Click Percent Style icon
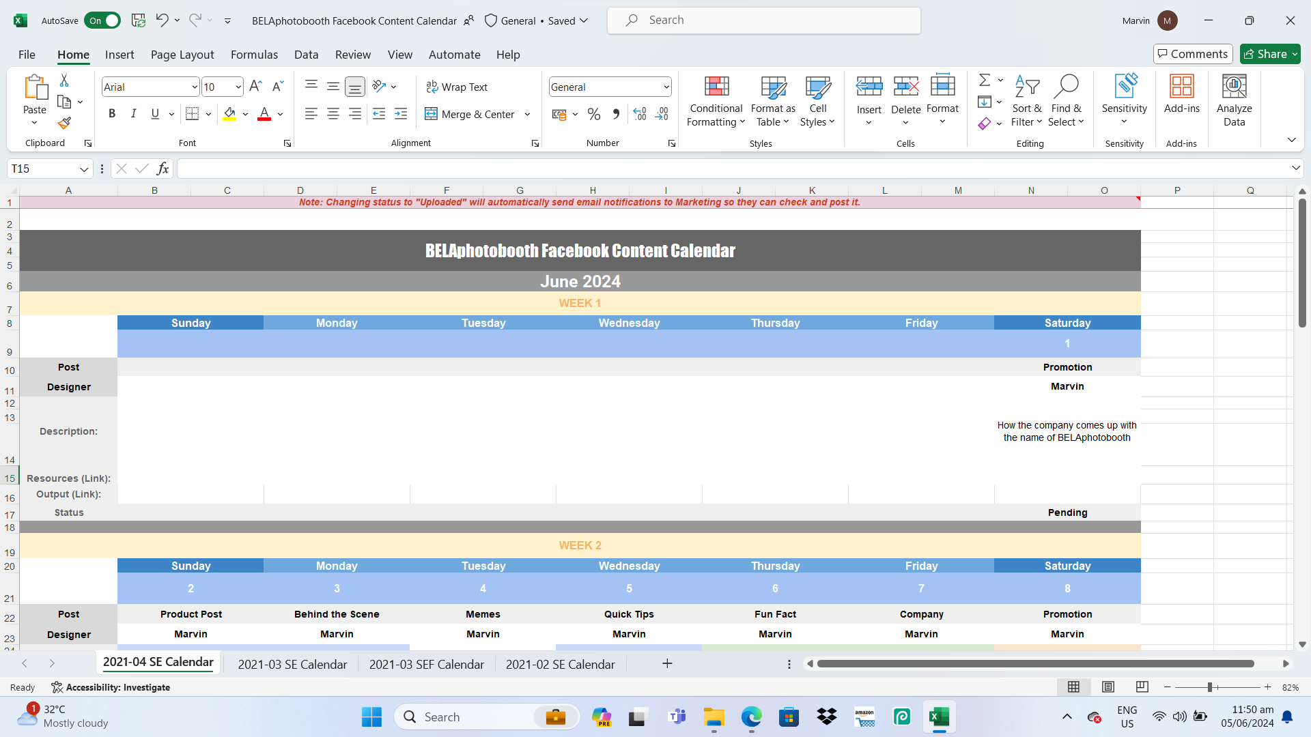Viewport: 1311px width, 737px height. pyautogui.click(x=594, y=114)
